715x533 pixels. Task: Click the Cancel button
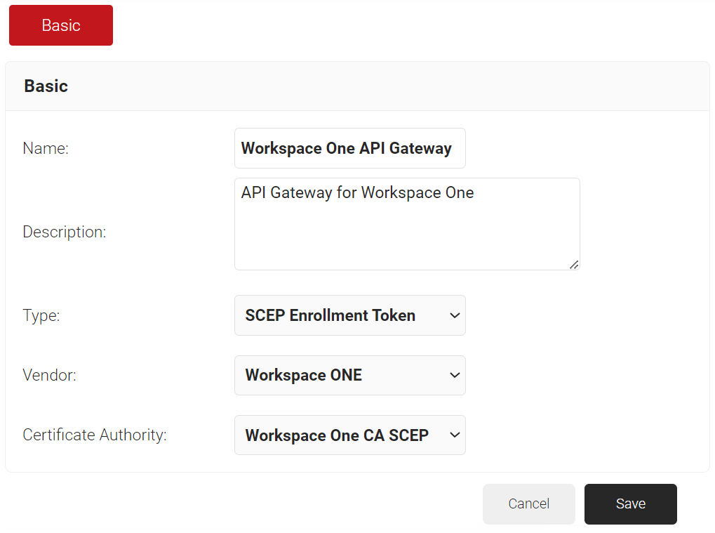pos(529,504)
